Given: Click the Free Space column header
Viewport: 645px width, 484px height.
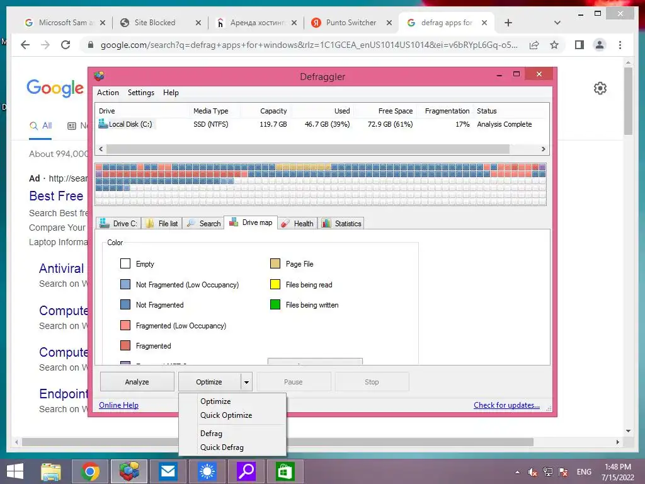Looking at the screenshot, I should (385, 111).
